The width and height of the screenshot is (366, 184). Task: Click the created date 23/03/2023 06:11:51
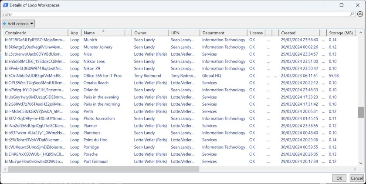(299, 76)
